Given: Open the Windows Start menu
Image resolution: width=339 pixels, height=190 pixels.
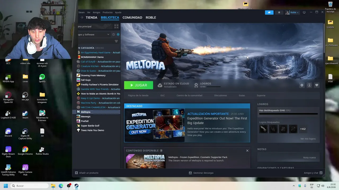Looking at the screenshot, I should [6, 186].
